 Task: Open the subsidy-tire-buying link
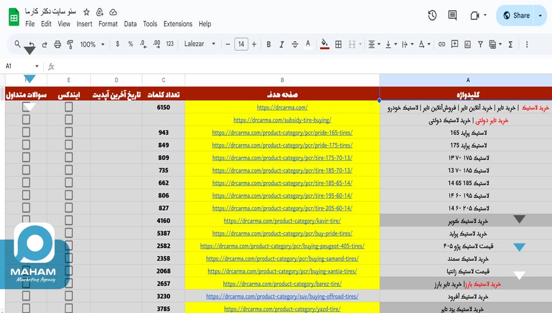point(283,120)
